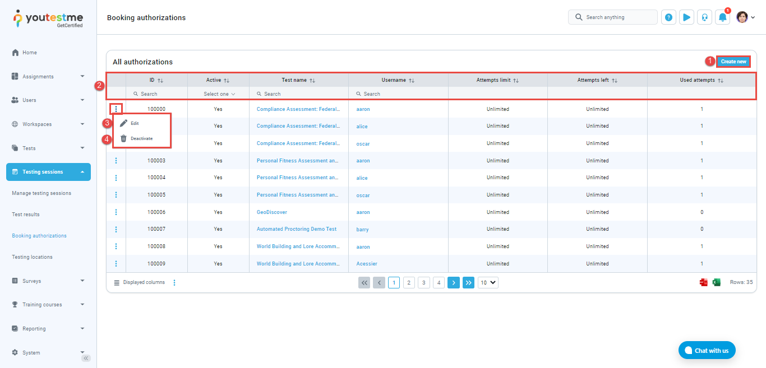The width and height of the screenshot is (766, 368).
Task: Open the video tutorial play icon
Action: [686, 17]
